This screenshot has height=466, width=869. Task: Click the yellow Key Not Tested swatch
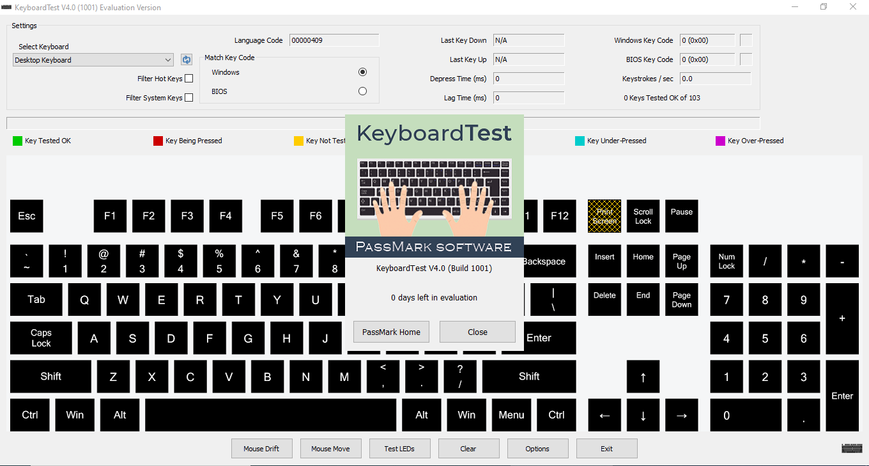298,141
